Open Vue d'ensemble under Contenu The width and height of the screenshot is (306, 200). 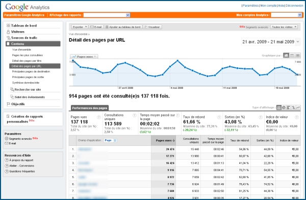(21, 49)
